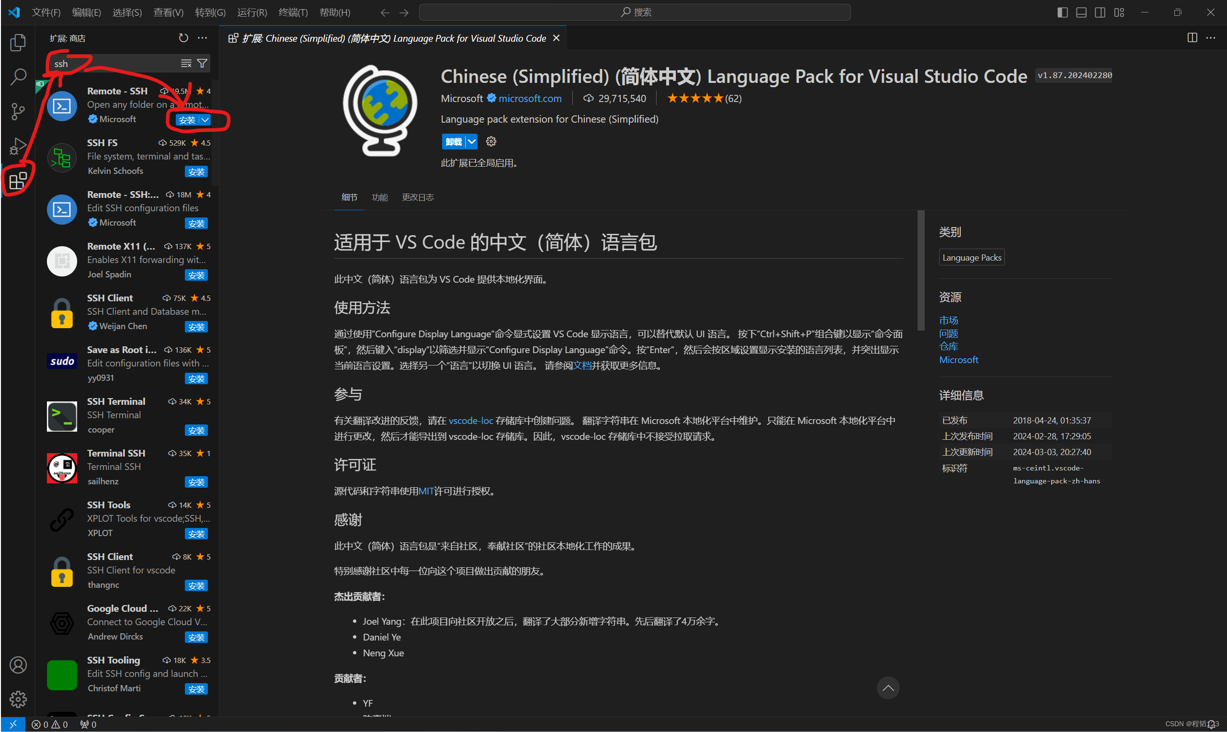1227x732 pixels.
Task: Open the 帮助(H) menu
Action: tap(335, 12)
